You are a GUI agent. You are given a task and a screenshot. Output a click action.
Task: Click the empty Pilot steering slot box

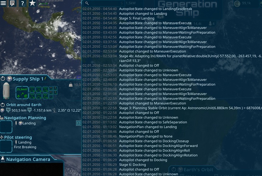pyautogui.click(x=6, y=146)
